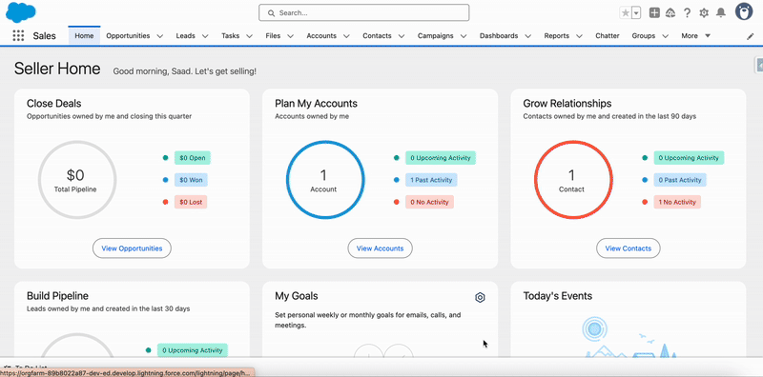
Task: Click the pencil icon to edit navigation
Action: [751, 36]
